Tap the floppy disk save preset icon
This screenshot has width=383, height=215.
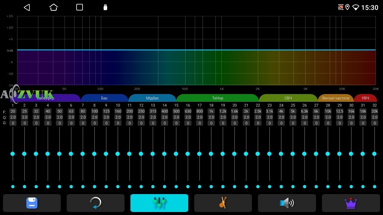(32, 203)
